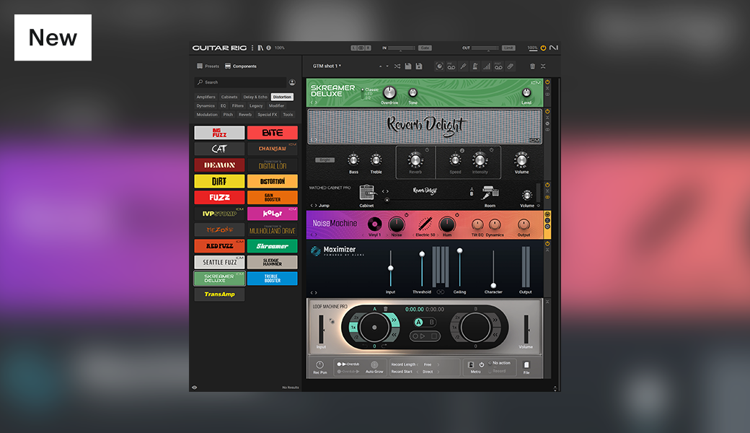Click the trash icon to clear rack
This screenshot has width=750, height=433.
[532, 66]
